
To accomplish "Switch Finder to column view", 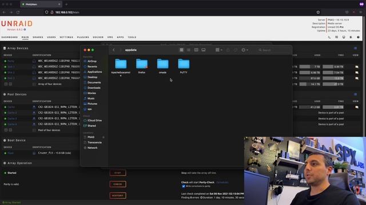I will coord(196,50).
